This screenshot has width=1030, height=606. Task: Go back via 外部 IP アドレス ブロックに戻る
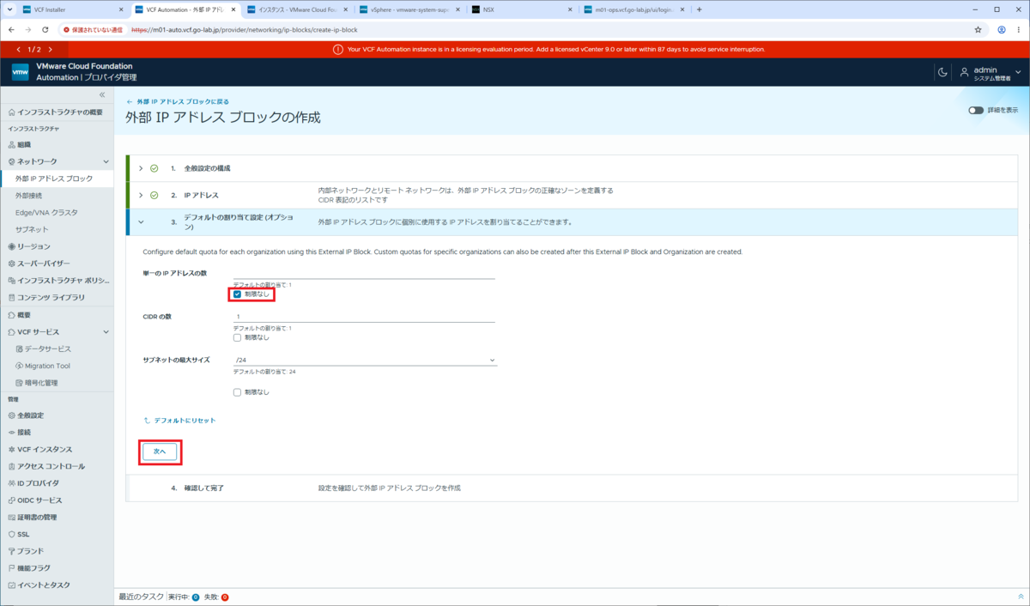pos(177,101)
